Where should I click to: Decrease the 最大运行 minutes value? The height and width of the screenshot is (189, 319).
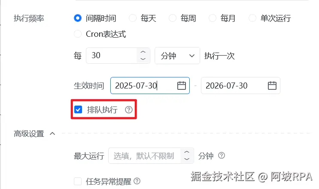187,159
